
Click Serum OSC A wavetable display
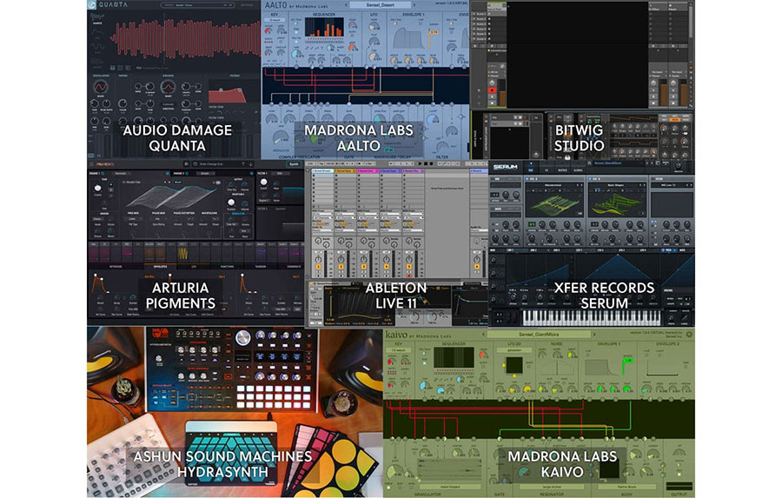[x=554, y=203]
